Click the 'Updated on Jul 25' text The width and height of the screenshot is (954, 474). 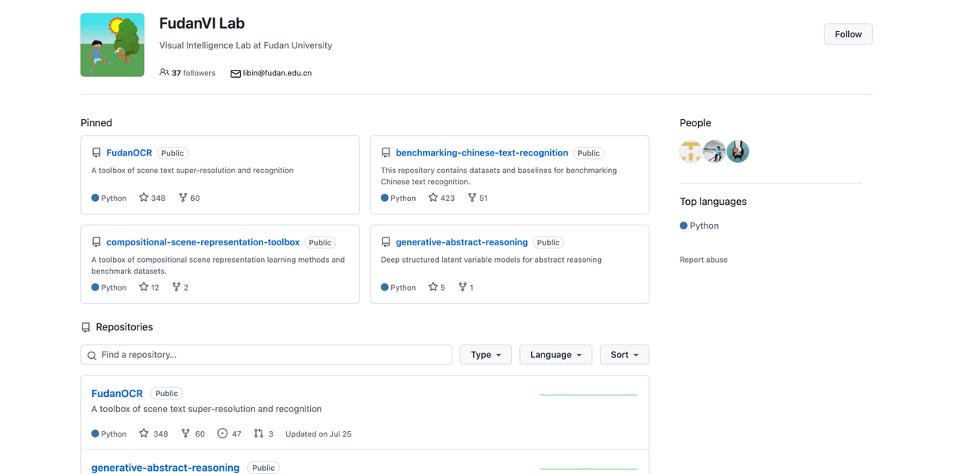pyautogui.click(x=318, y=434)
